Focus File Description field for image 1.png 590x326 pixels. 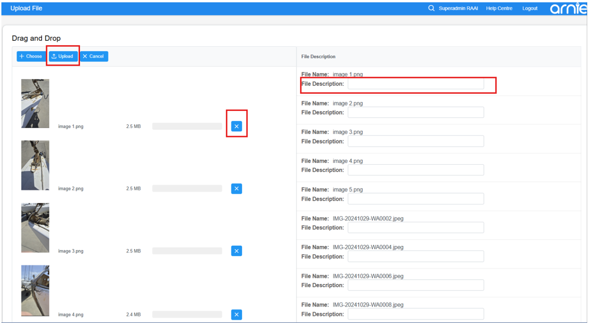[416, 84]
